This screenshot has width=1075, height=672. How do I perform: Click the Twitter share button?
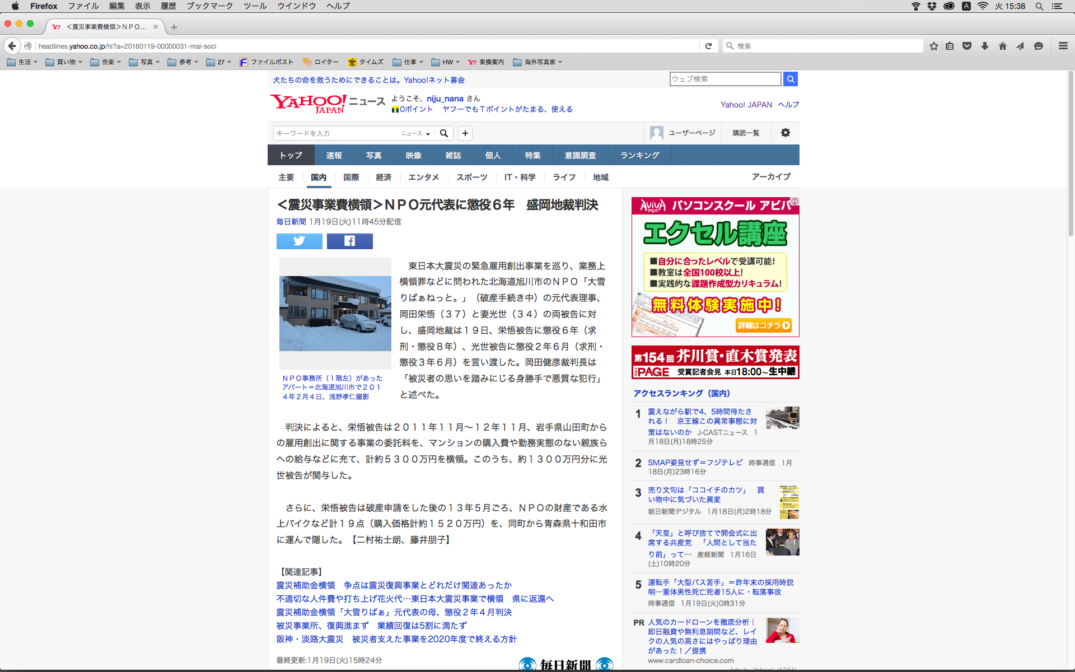299,241
